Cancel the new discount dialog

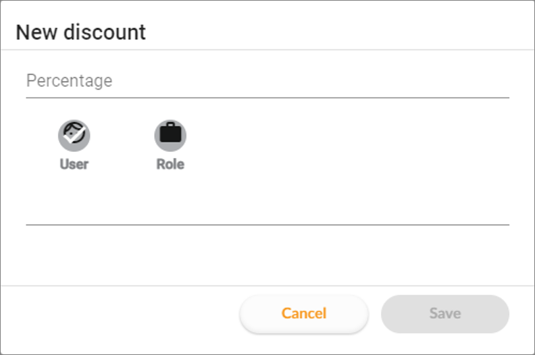click(x=304, y=314)
